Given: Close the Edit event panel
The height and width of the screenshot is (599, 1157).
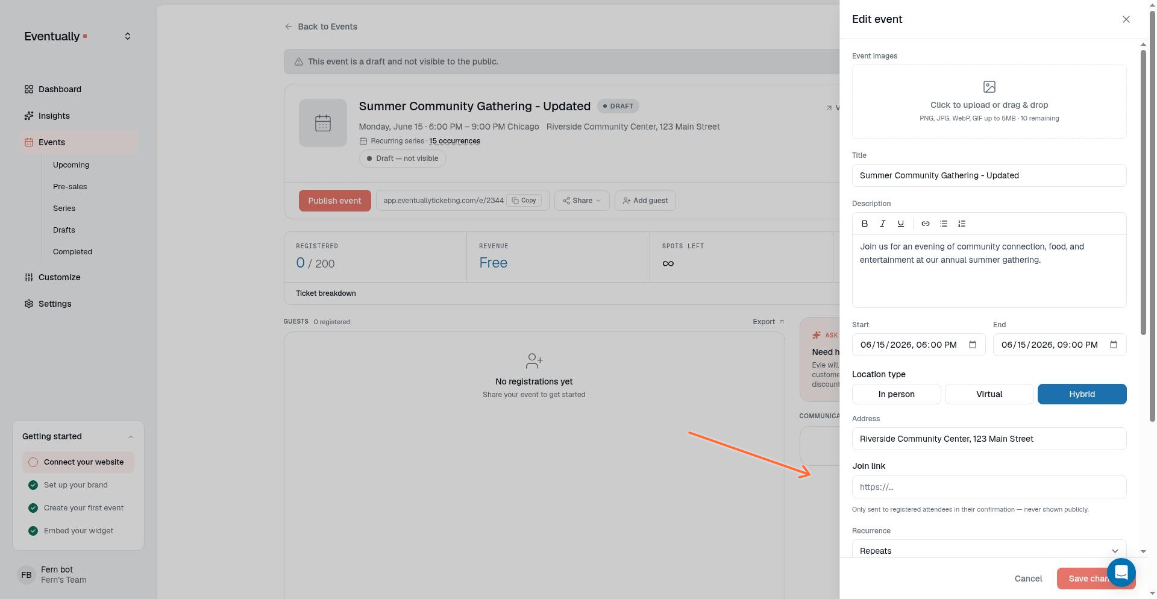Looking at the screenshot, I should 1126,19.
